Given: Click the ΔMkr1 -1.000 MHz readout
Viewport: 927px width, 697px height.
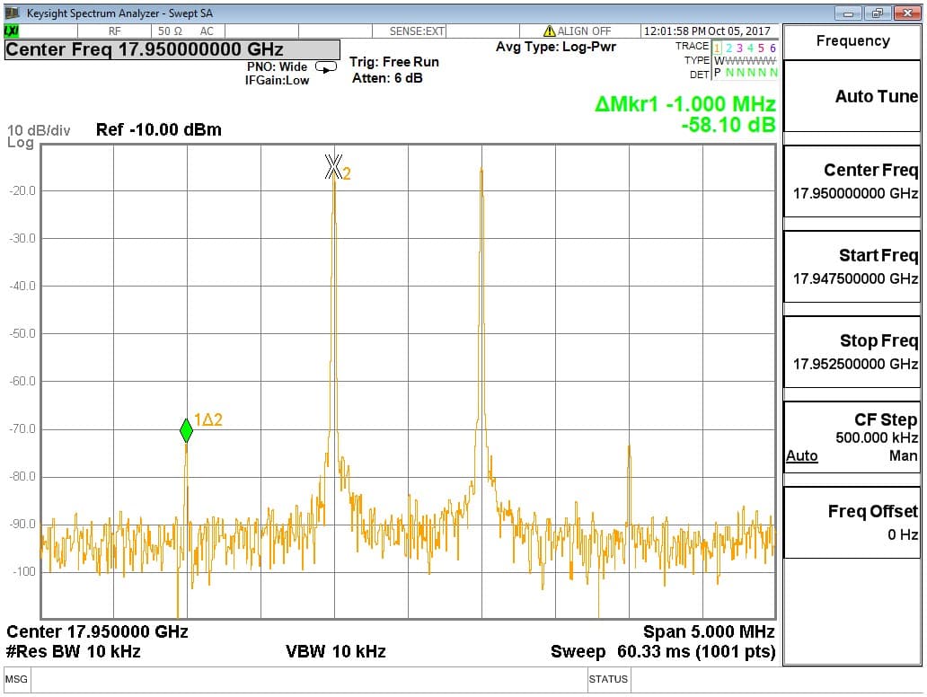Looking at the screenshot, I should (x=684, y=104).
